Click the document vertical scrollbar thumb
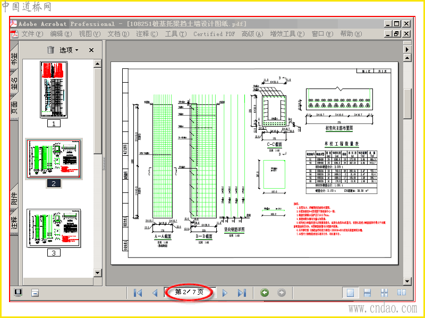 pos(407,103)
